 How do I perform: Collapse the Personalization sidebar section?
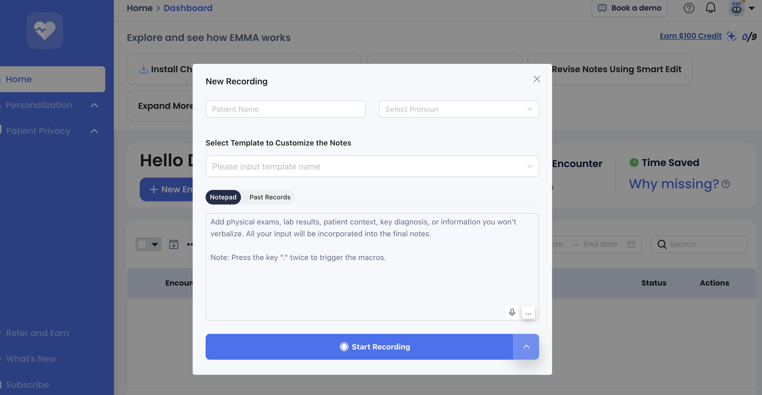point(94,105)
